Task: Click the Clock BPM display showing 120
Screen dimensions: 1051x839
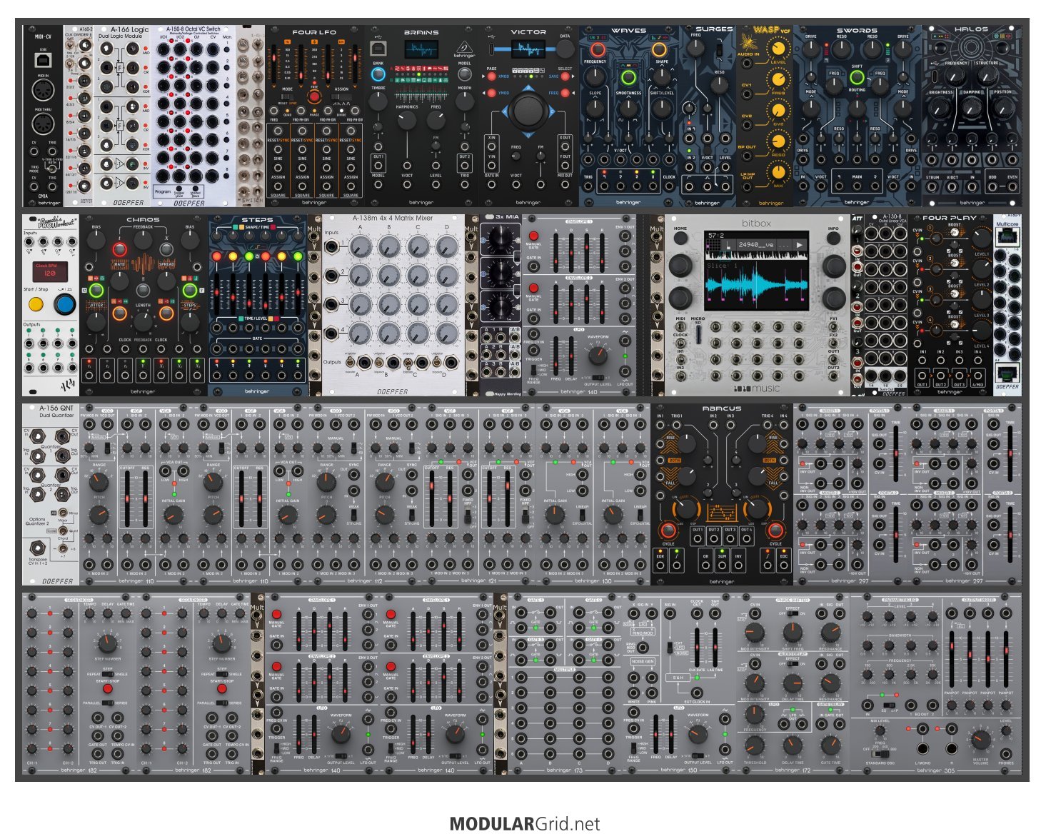Action: tap(50, 272)
